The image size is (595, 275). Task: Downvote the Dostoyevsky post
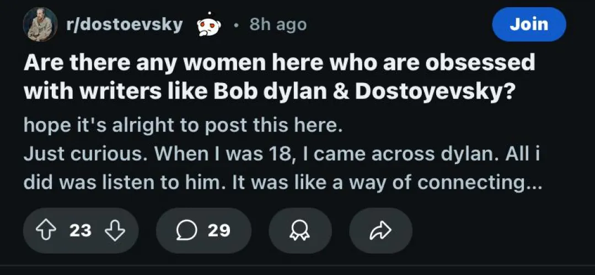click(x=114, y=230)
